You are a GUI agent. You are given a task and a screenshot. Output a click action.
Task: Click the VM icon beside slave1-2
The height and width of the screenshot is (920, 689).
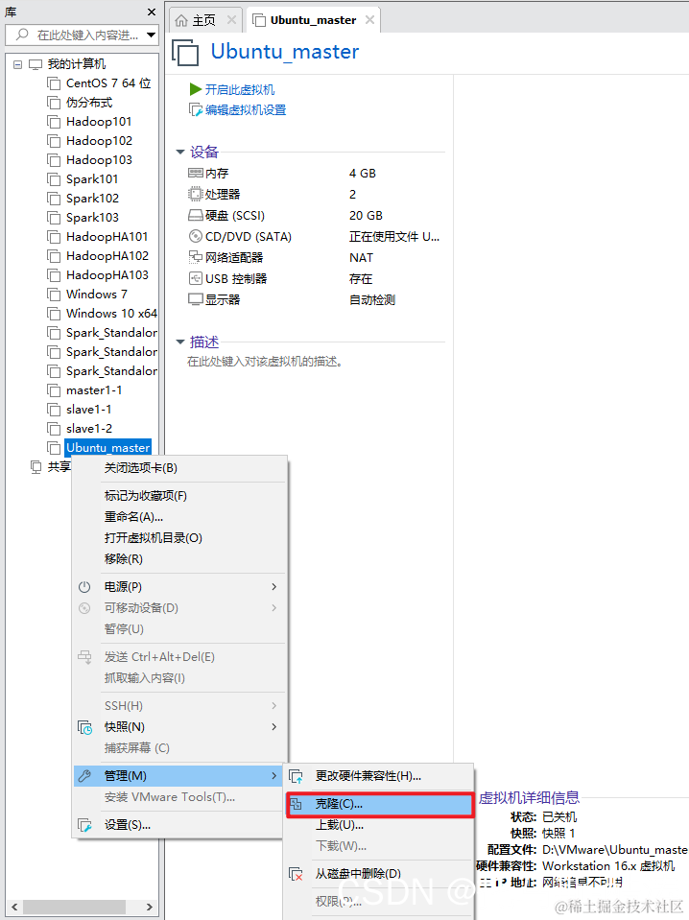pos(54,429)
